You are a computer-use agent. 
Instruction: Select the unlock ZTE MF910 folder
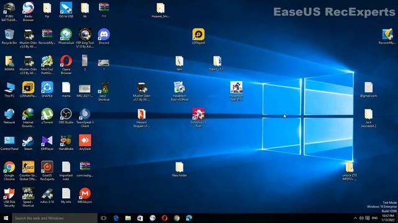point(349,171)
